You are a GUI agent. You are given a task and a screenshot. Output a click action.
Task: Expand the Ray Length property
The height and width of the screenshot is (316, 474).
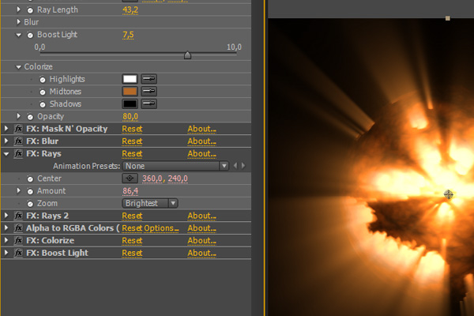coord(19,9)
